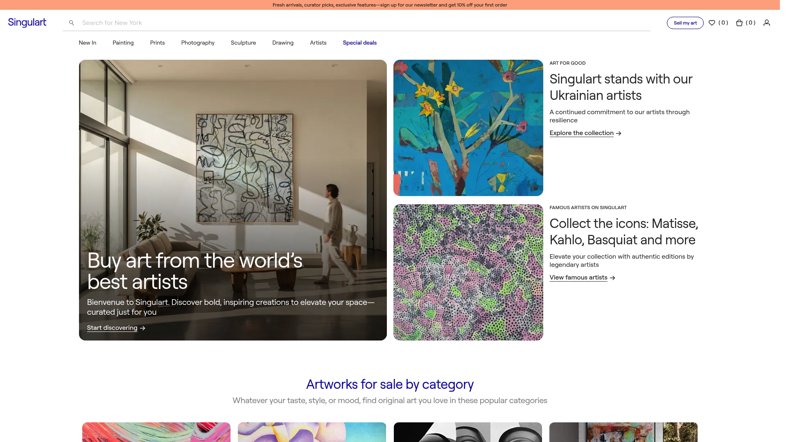Click the Artworks for sale by category heading
This screenshot has width=786, height=442.
tap(390, 384)
